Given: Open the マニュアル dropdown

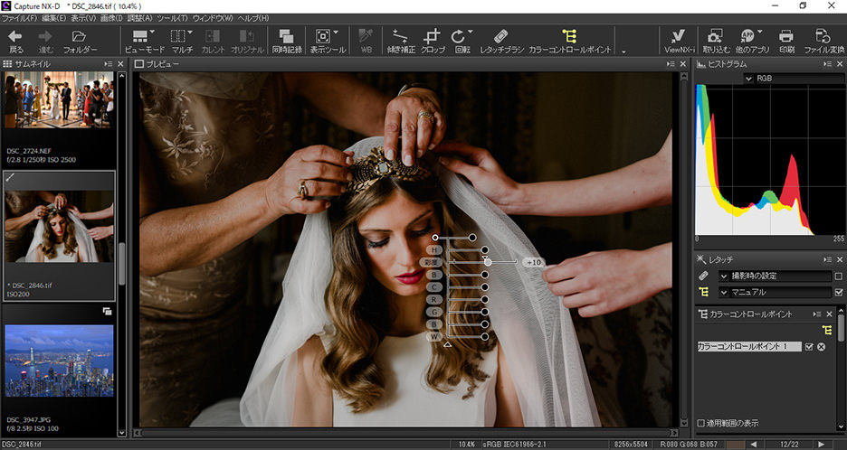Looking at the screenshot, I should point(724,292).
